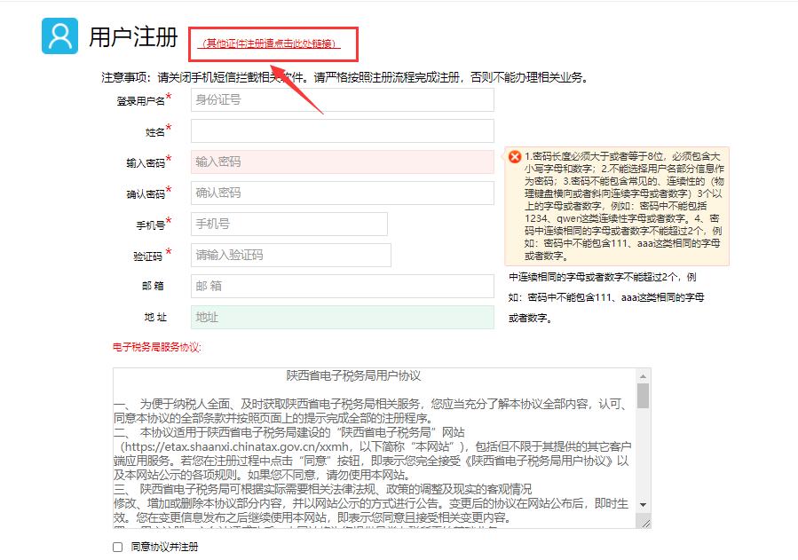This screenshot has width=798, height=560.
Task: Select the 姓名 name input field
Action: [343, 130]
